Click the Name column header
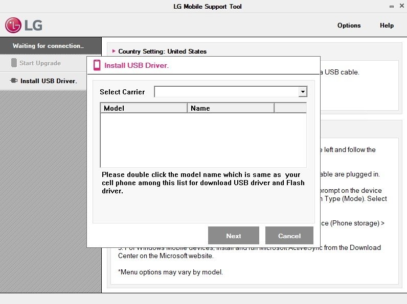Screen dimensions: 407x304 231,108
